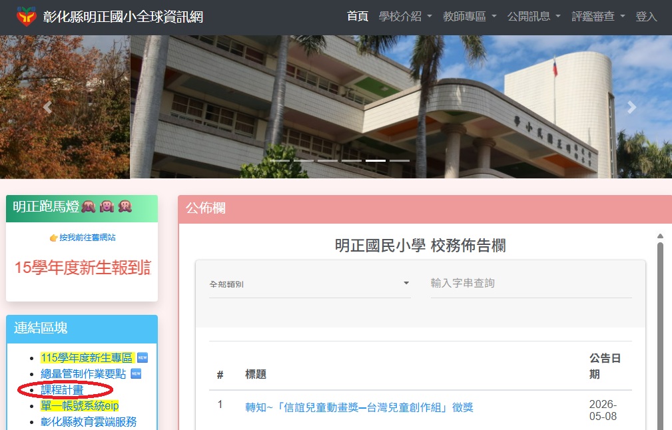This screenshot has width=672, height=430.
Task: Click the 明正跑馬燈 panel header
Action: [82, 208]
